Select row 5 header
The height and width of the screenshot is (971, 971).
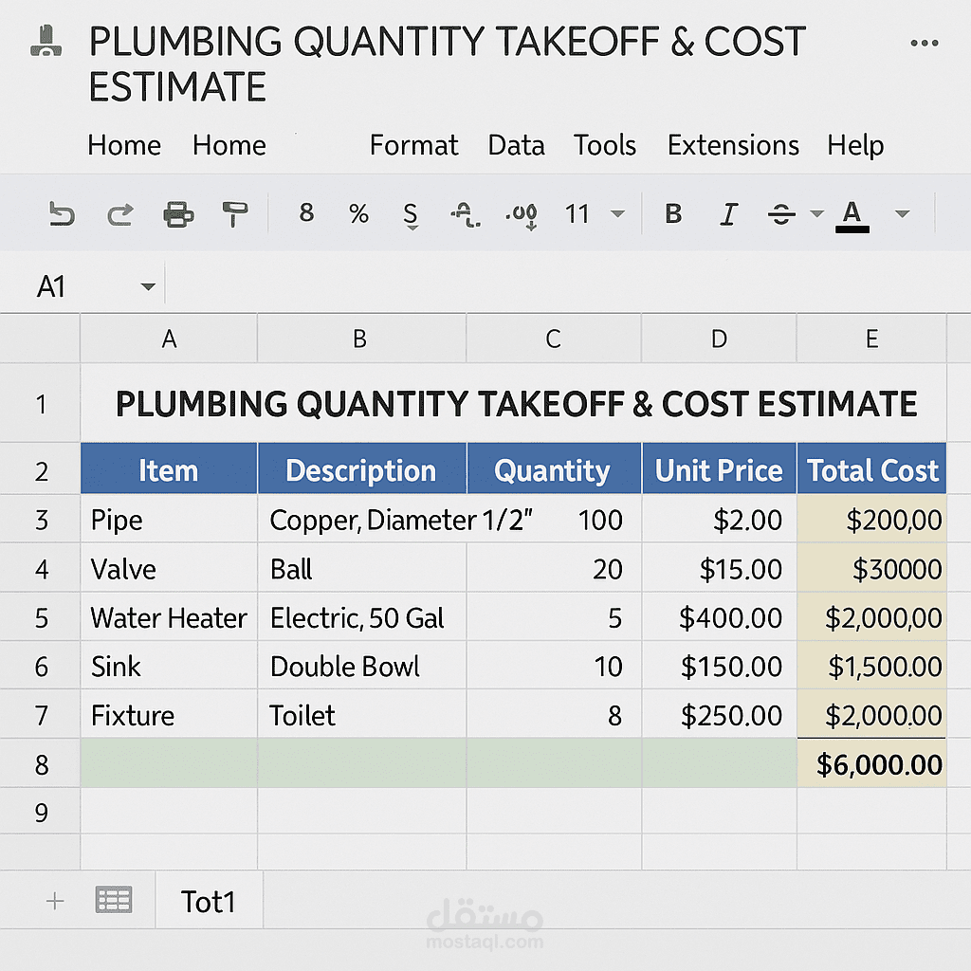point(40,617)
